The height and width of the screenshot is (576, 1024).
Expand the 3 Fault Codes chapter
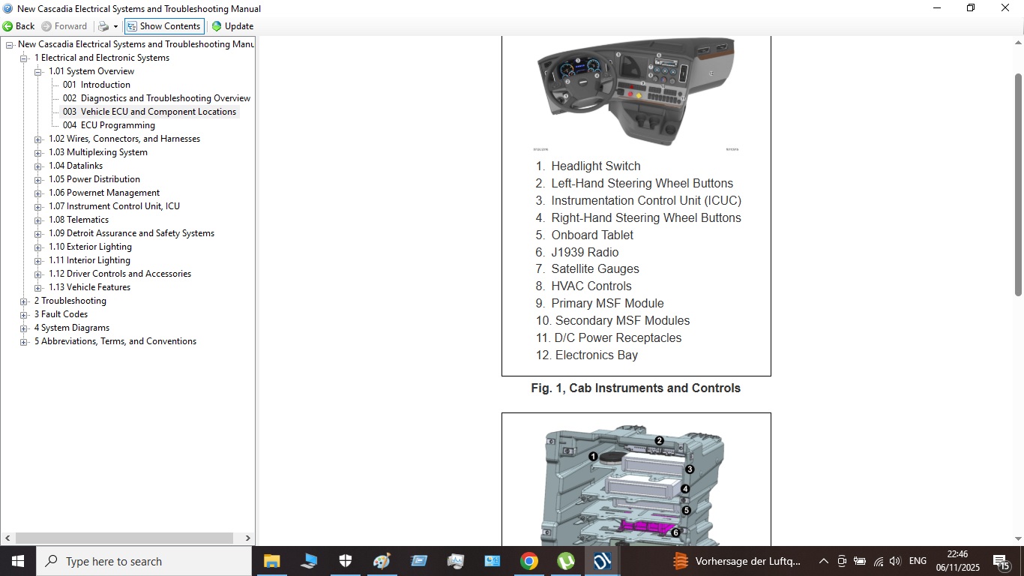tap(24, 315)
